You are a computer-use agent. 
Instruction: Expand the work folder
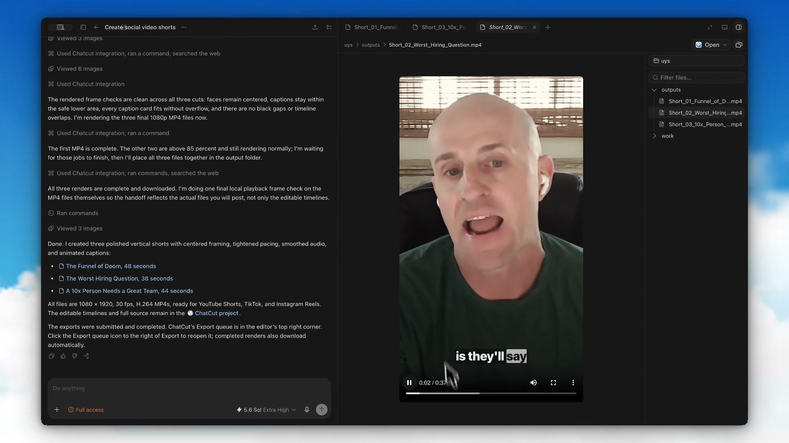[x=654, y=136]
